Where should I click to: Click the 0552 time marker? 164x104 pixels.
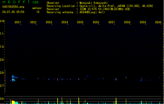coord(33,22)
